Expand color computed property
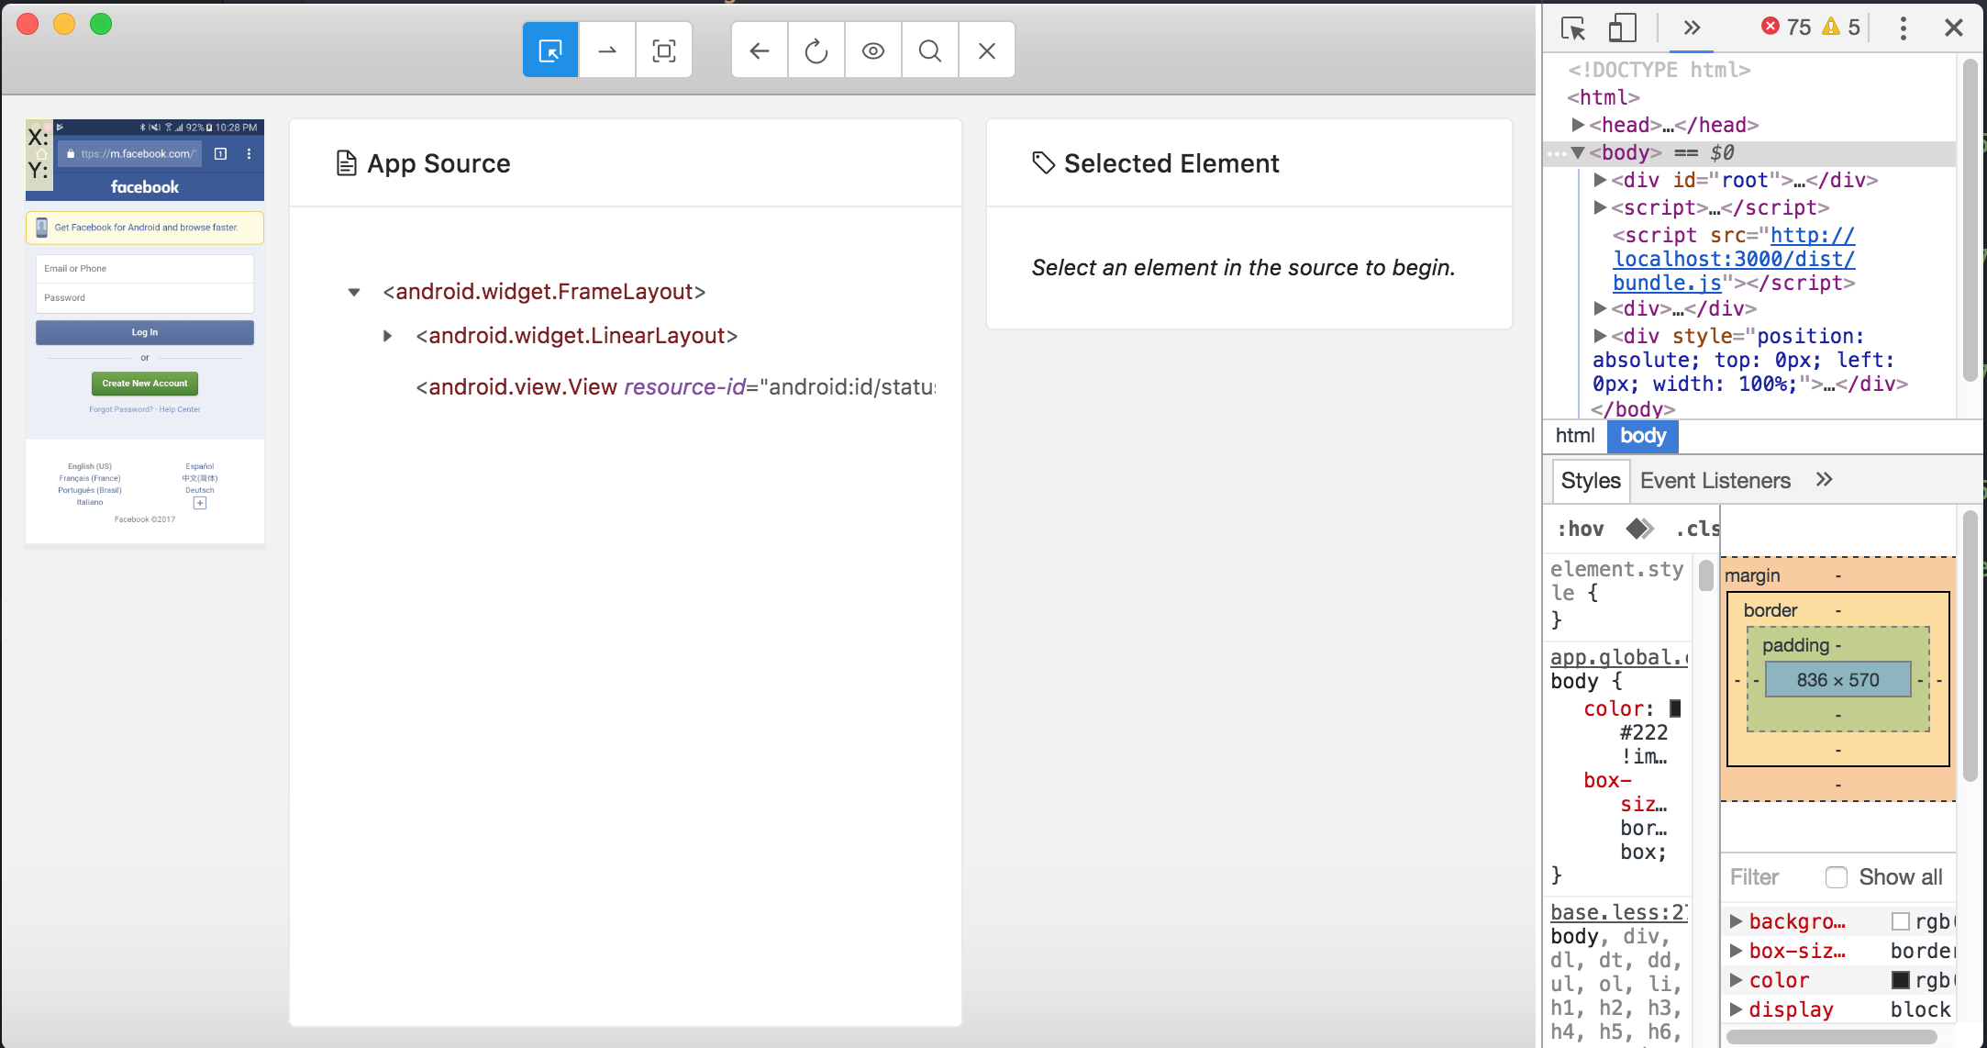 (x=1736, y=980)
